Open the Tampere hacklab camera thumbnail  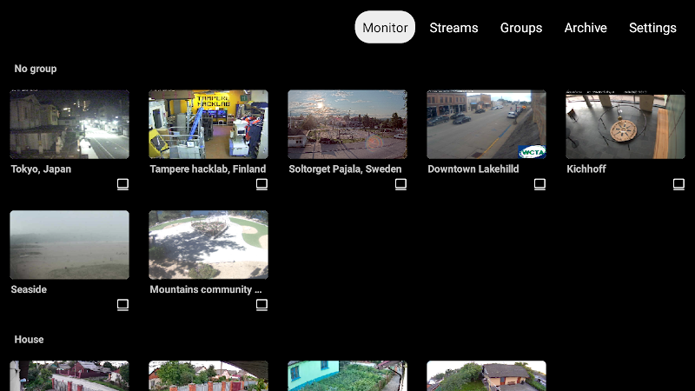(208, 124)
